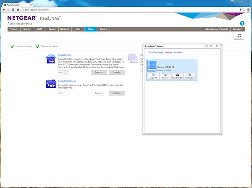Open the Shares tab
The image size is (252, 188).
pyautogui.click(x=27, y=29)
